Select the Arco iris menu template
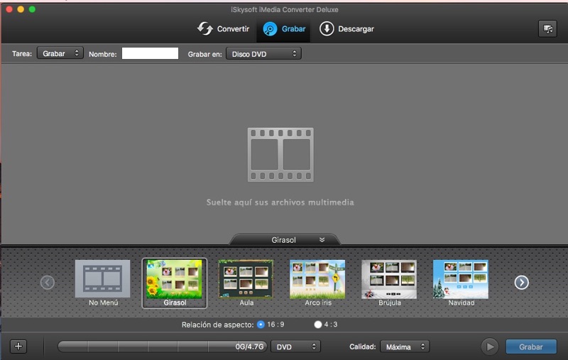The height and width of the screenshot is (360, 568). tap(317, 283)
